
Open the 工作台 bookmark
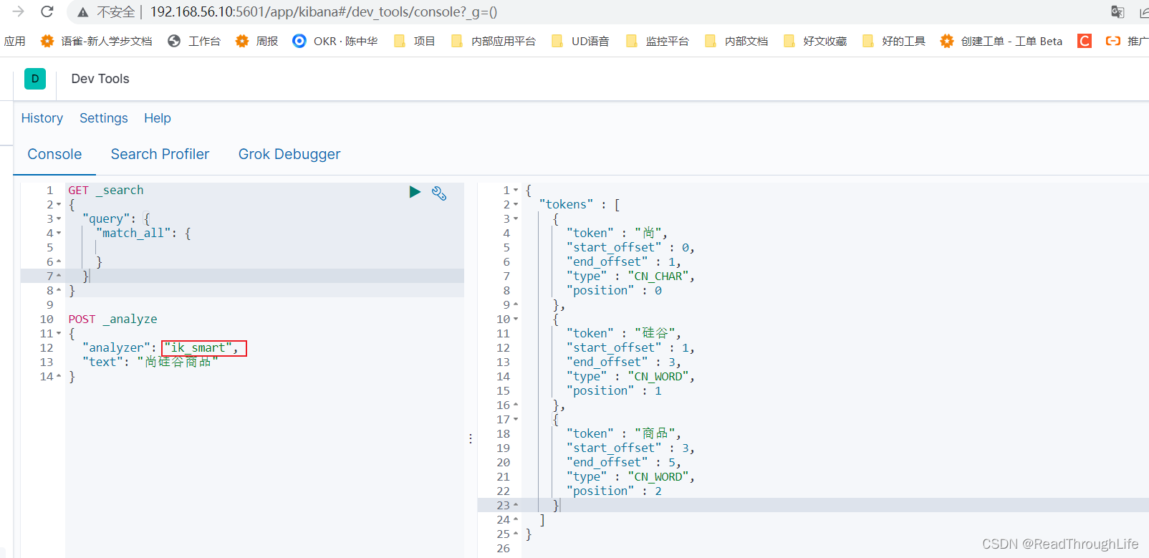pos(194,41)
